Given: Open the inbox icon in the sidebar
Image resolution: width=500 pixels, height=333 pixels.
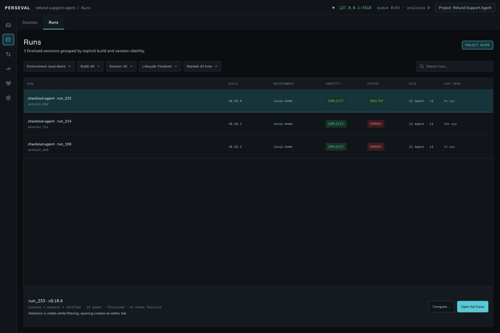Looking at the screenshot, I should click(x=8, y=25).
